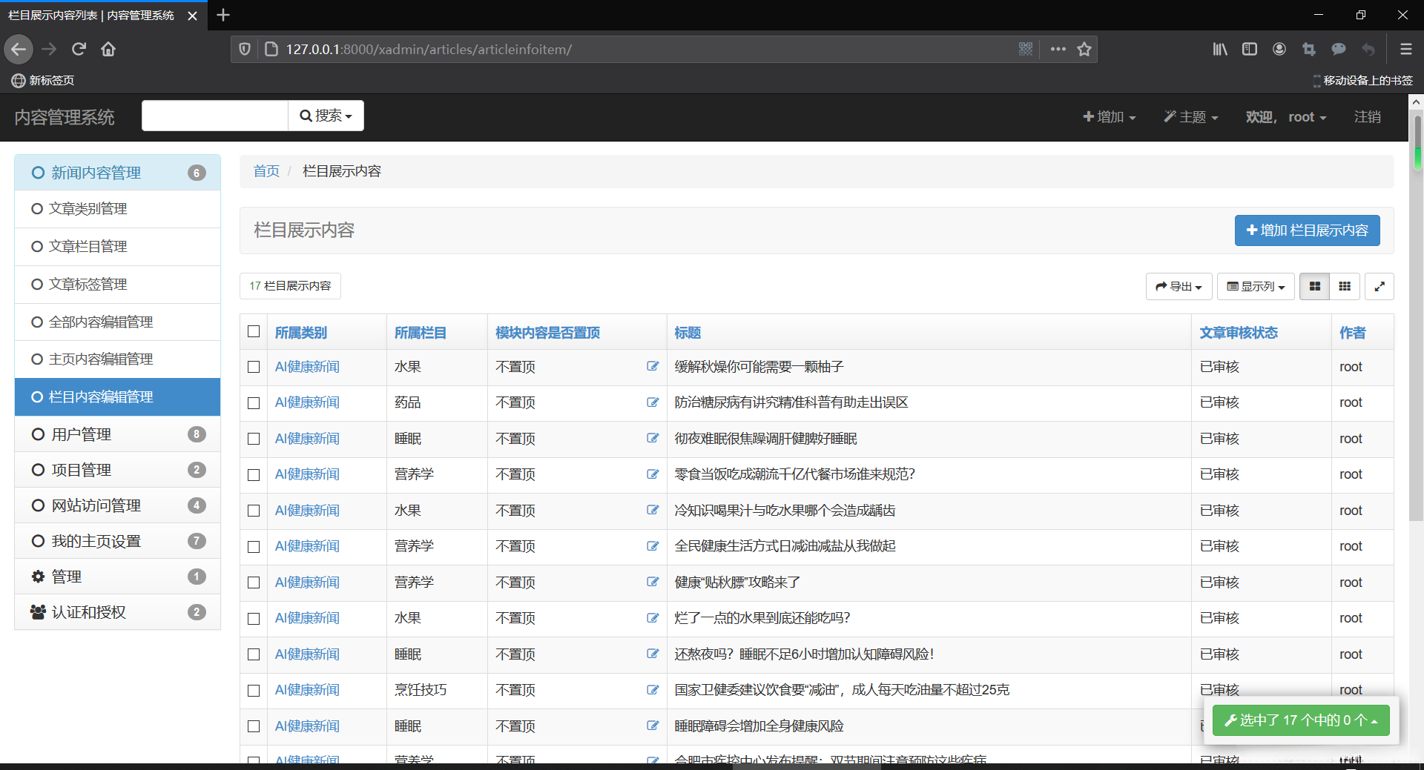Open the Firefox hamburger menu
Screen dimensions: 1424x770
[x=1405, y=49]
